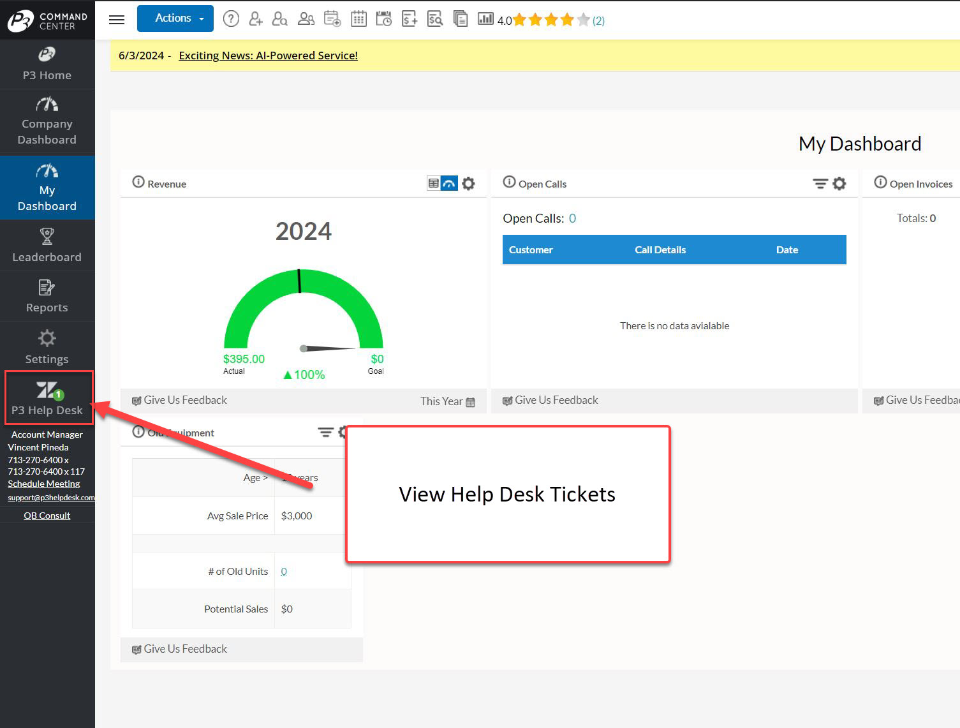Image resolution: width=960 pixels, height=728 pixels.
Task: Click the add customer icon
Action: tap(256, 19)
